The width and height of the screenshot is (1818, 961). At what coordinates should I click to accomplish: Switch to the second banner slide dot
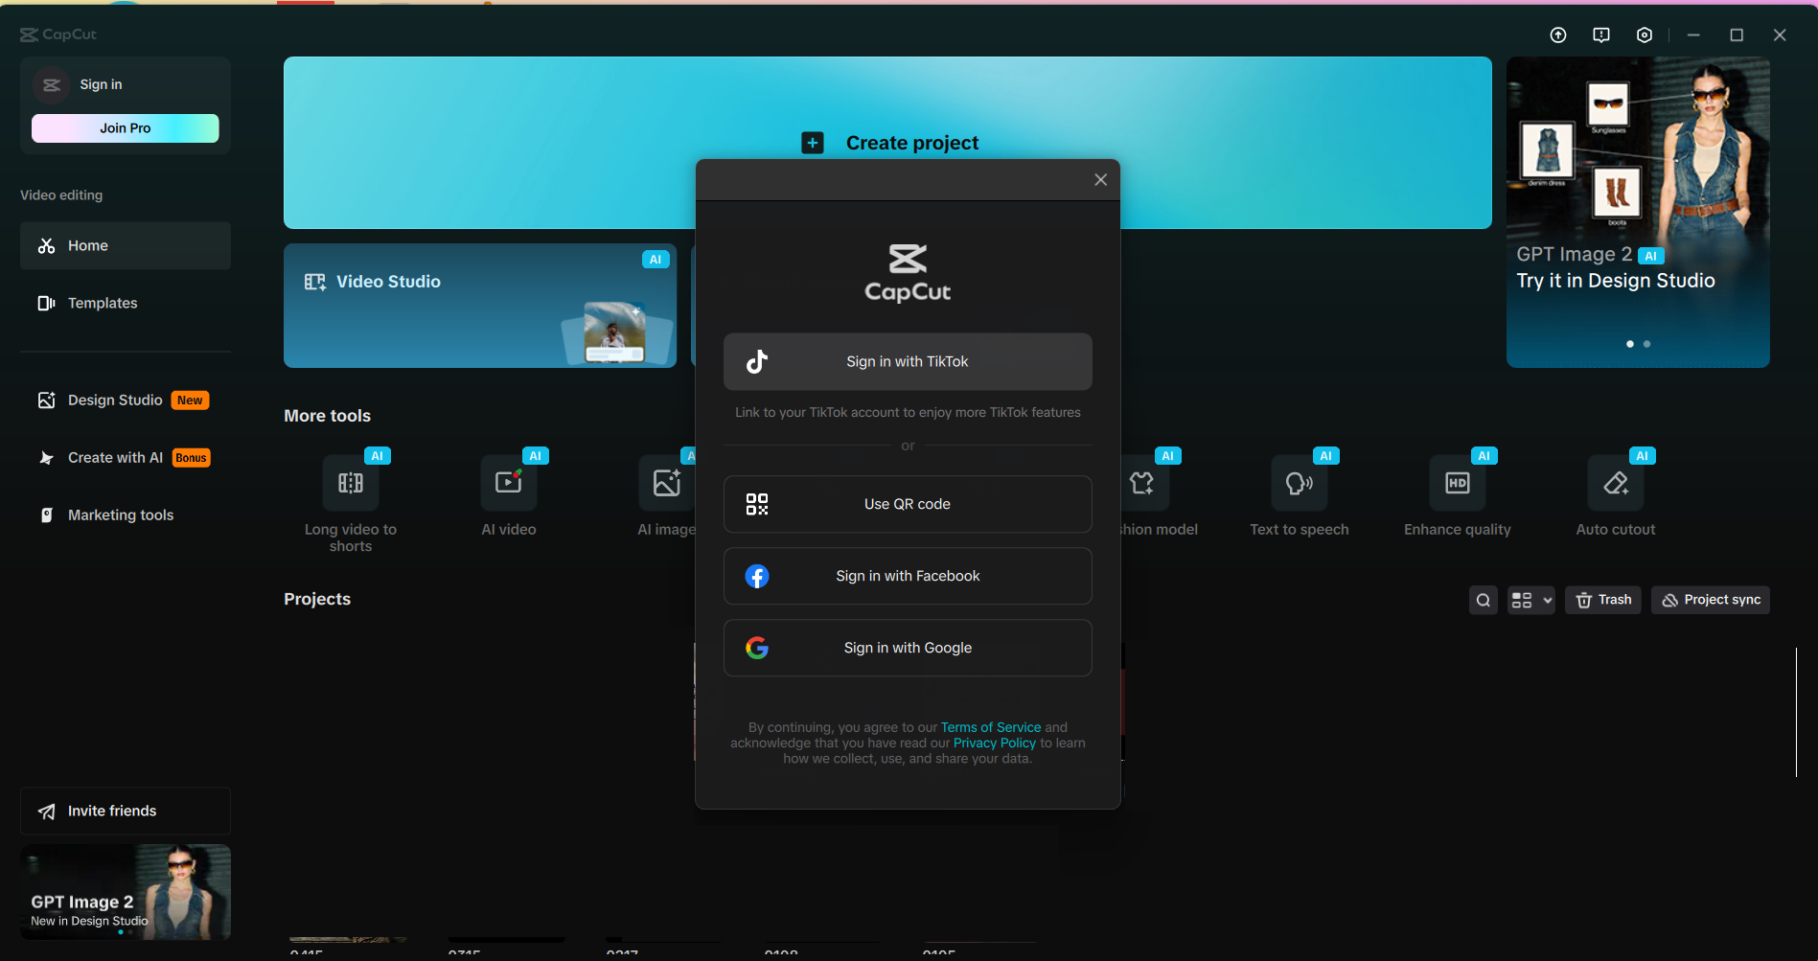[1647, 344]
